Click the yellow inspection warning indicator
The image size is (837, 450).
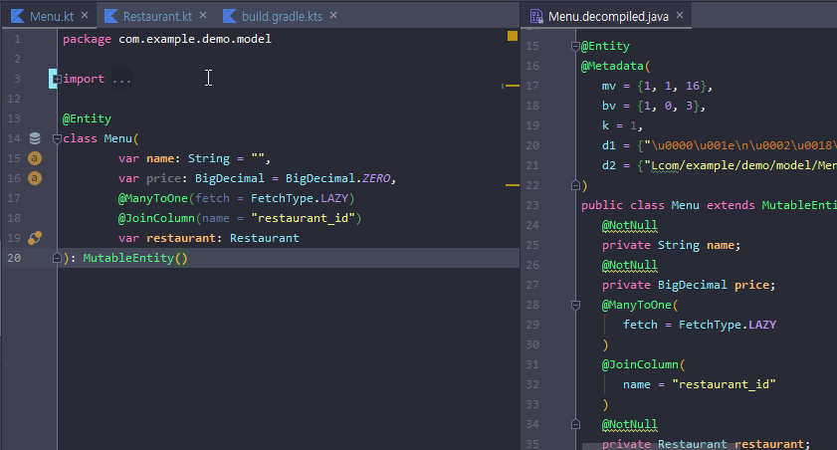pos(513,36)
